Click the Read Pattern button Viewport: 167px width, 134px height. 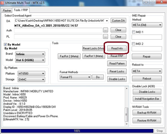pos(117,64)
